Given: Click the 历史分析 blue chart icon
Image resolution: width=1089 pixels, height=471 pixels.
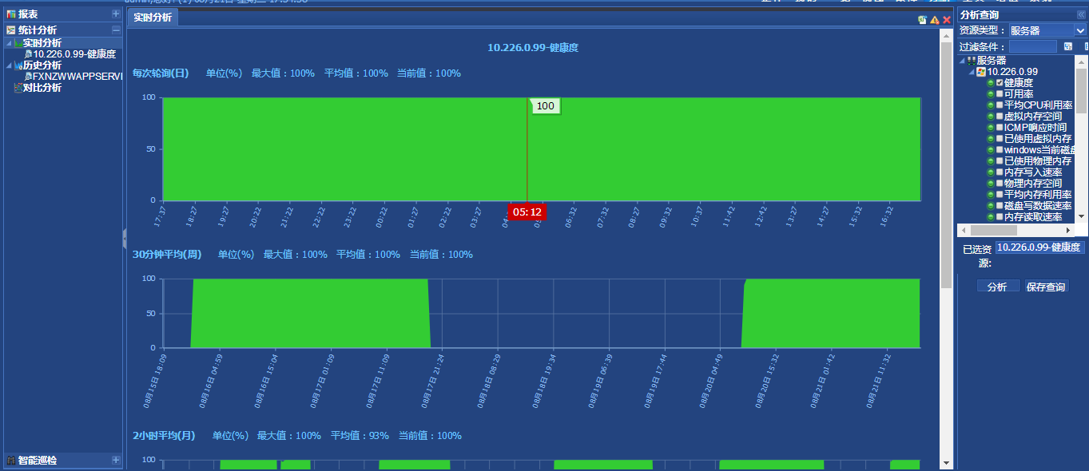Looking at the screenshot, I should [18, 65].
